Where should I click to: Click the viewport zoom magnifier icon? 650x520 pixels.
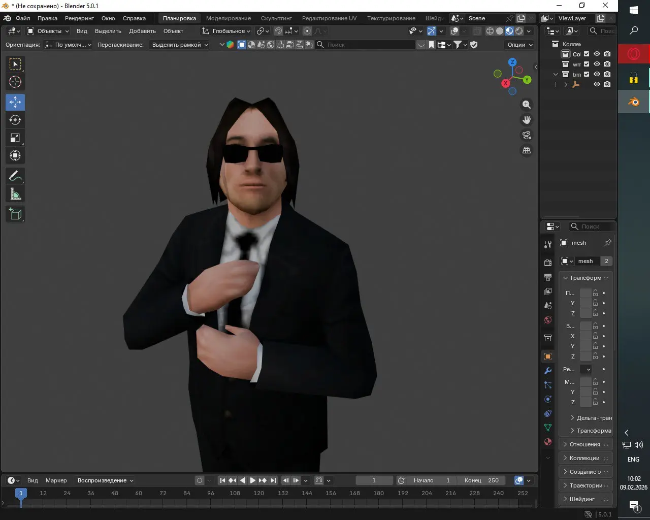527,105
